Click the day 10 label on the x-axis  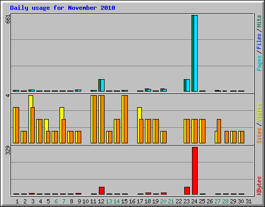coord(85,201)
